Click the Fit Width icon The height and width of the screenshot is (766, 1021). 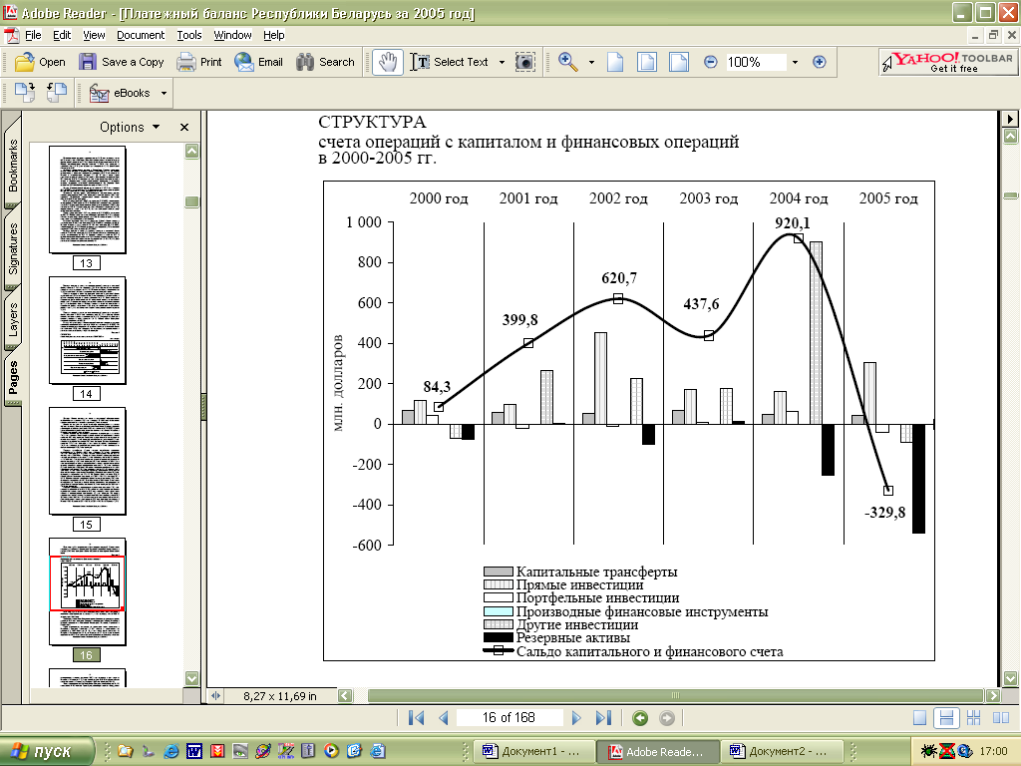pos(678,62)
